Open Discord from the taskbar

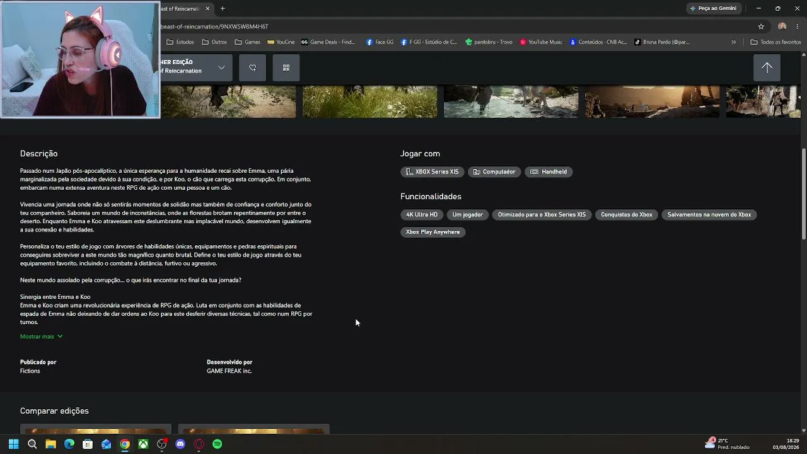[180, 444]
